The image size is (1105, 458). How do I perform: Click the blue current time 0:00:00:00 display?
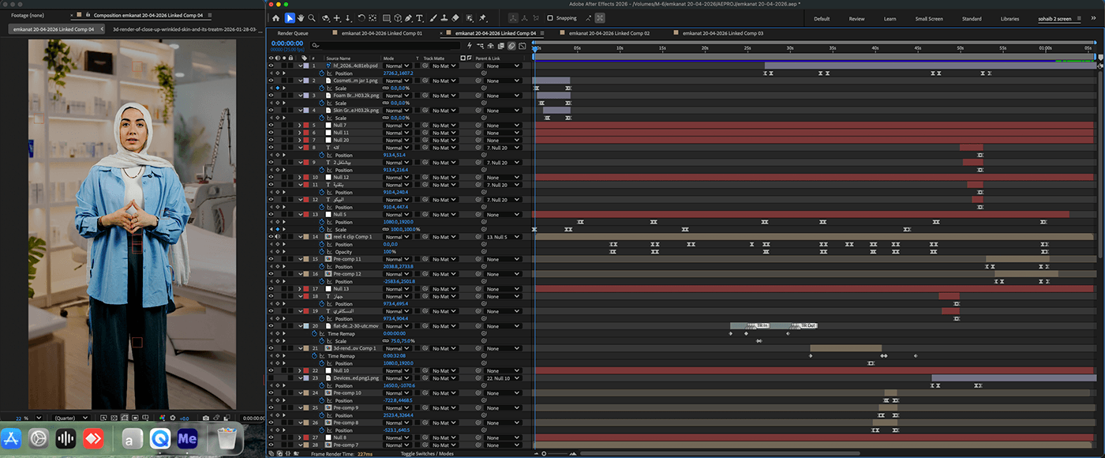pyautogui.click(x=287, y=43)
